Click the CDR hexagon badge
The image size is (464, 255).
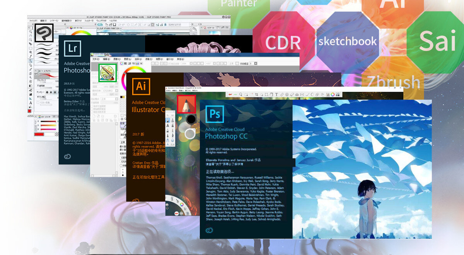[x=283, y=42]
